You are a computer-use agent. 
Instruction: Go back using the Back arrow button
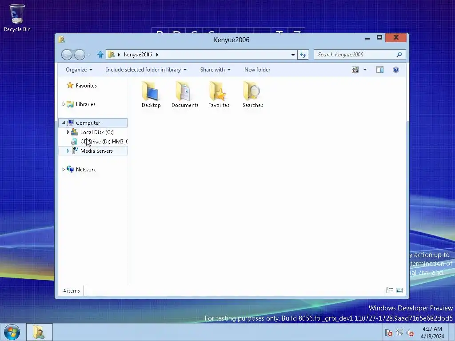click(x=67, y=55)
